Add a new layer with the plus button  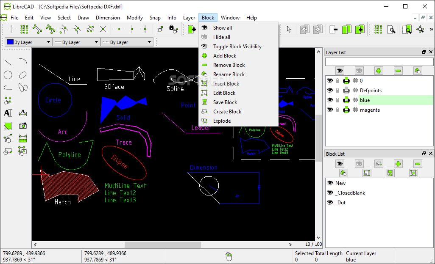379,71
